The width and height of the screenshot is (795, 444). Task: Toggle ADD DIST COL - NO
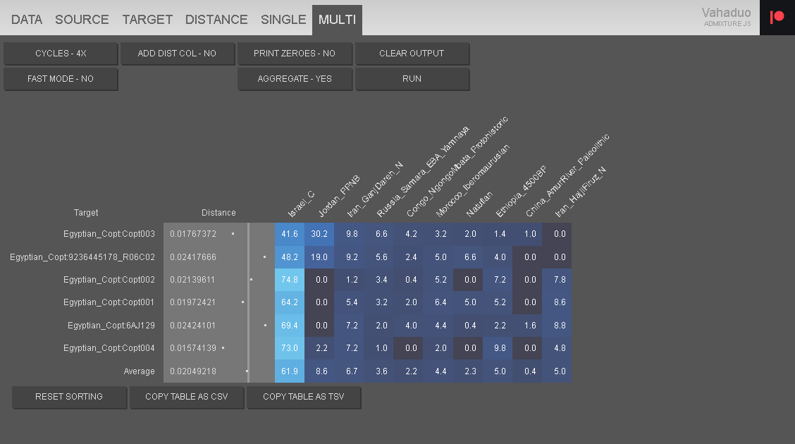(x=177, y=54)
